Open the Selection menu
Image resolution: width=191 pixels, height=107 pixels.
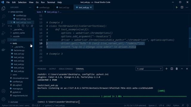(22, 2)
